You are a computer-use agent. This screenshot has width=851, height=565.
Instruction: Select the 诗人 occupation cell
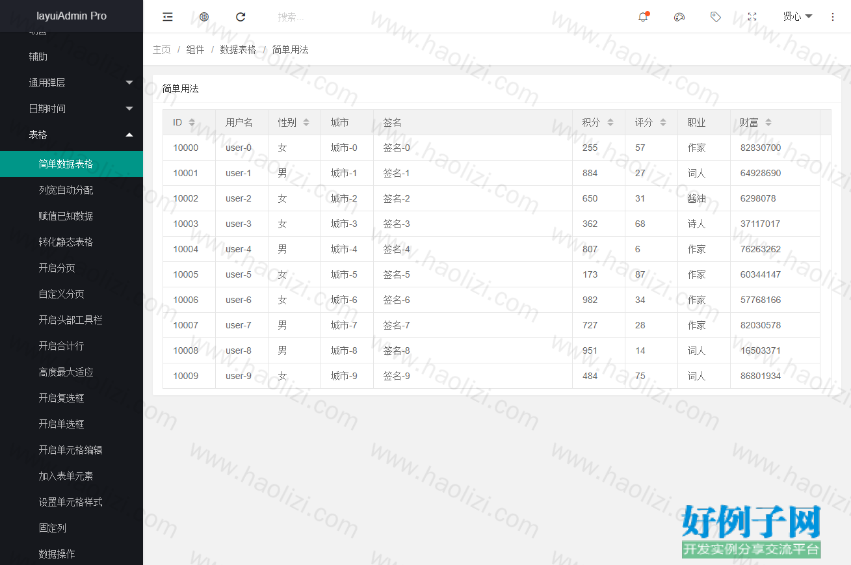[704, 224]
